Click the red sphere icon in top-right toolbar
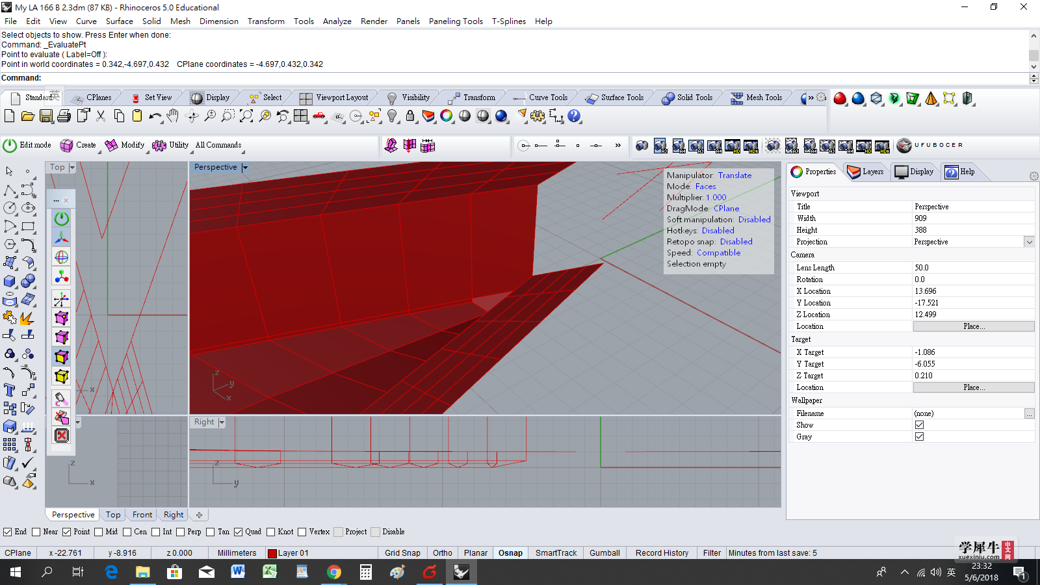Viewport: 1040px width, 585px height. click(840, 98)
